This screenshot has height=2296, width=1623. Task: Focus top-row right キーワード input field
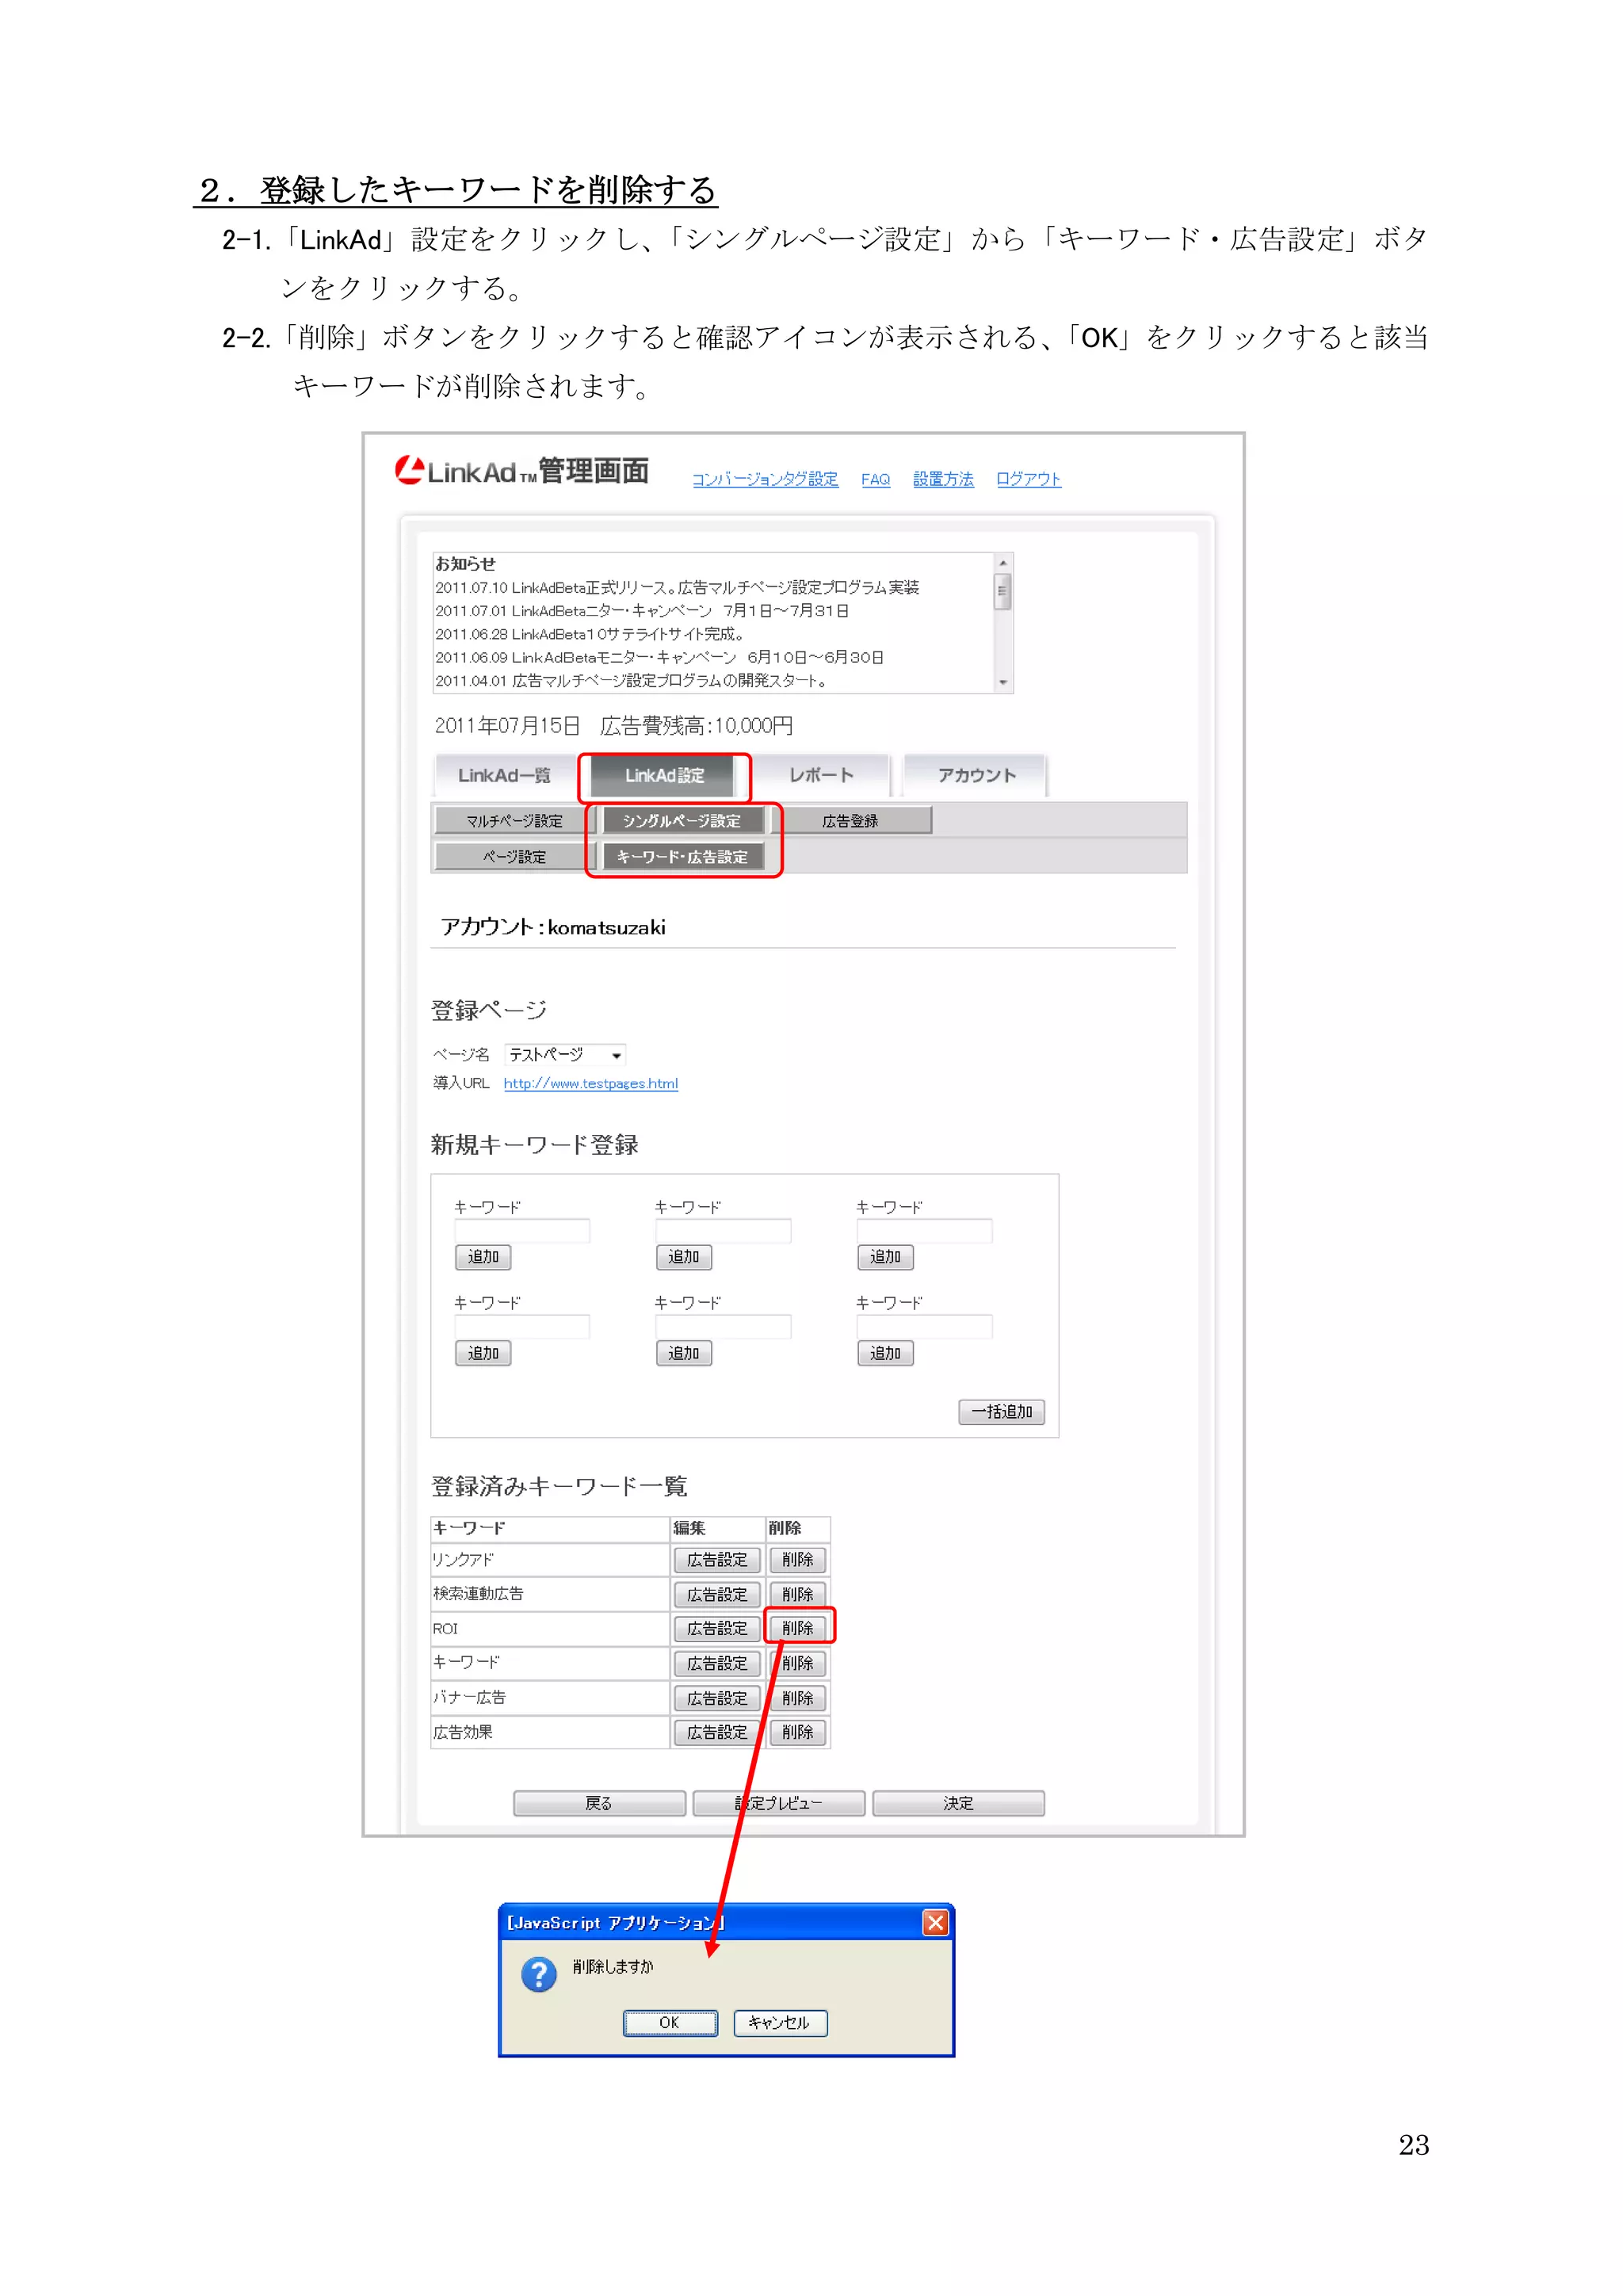tap(924, 1230)
